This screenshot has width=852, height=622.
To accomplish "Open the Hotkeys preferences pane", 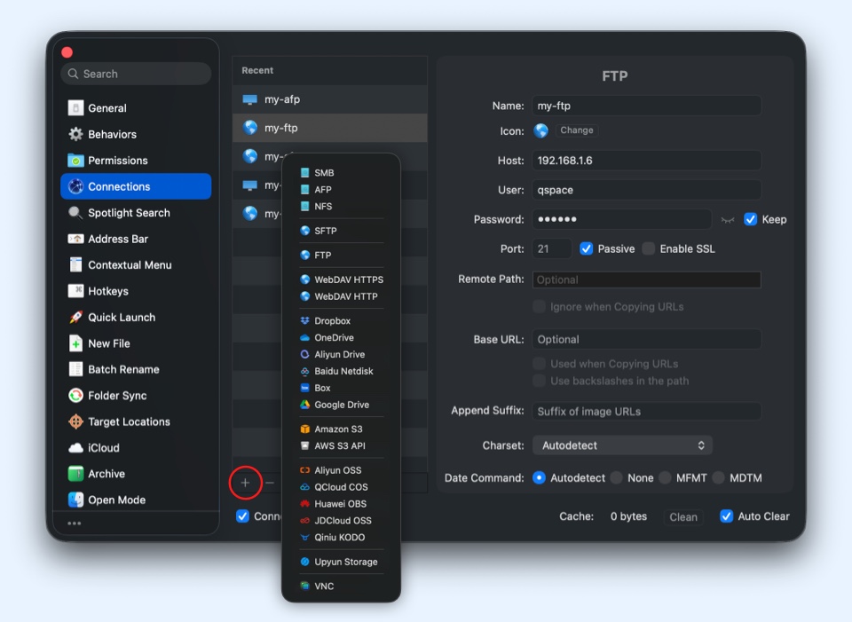I will click(x=107, y=291).
